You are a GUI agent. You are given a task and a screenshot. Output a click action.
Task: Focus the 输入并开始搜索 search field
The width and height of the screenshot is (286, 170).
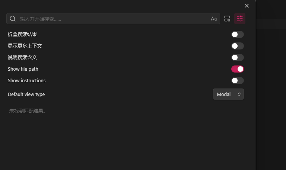[x=113, y=19]
